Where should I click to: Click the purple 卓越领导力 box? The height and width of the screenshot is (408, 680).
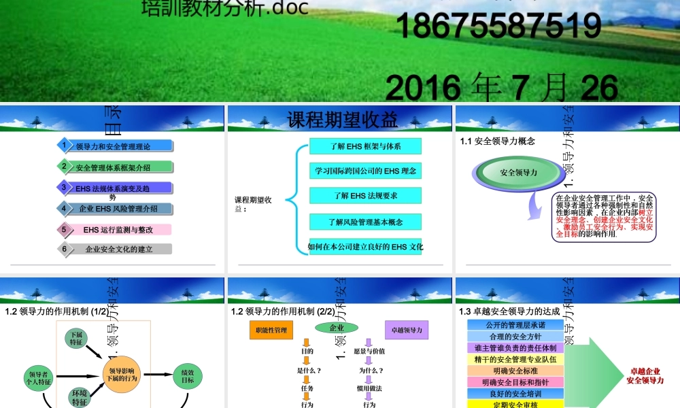point(407,330)
